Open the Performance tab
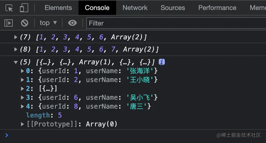 tap(217, 8)
